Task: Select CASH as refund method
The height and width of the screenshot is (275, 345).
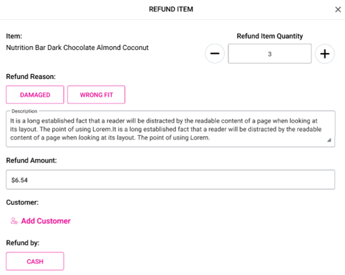Action: (35, 261)
